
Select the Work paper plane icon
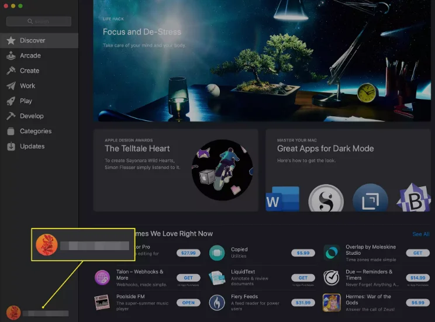pos(11,86)
